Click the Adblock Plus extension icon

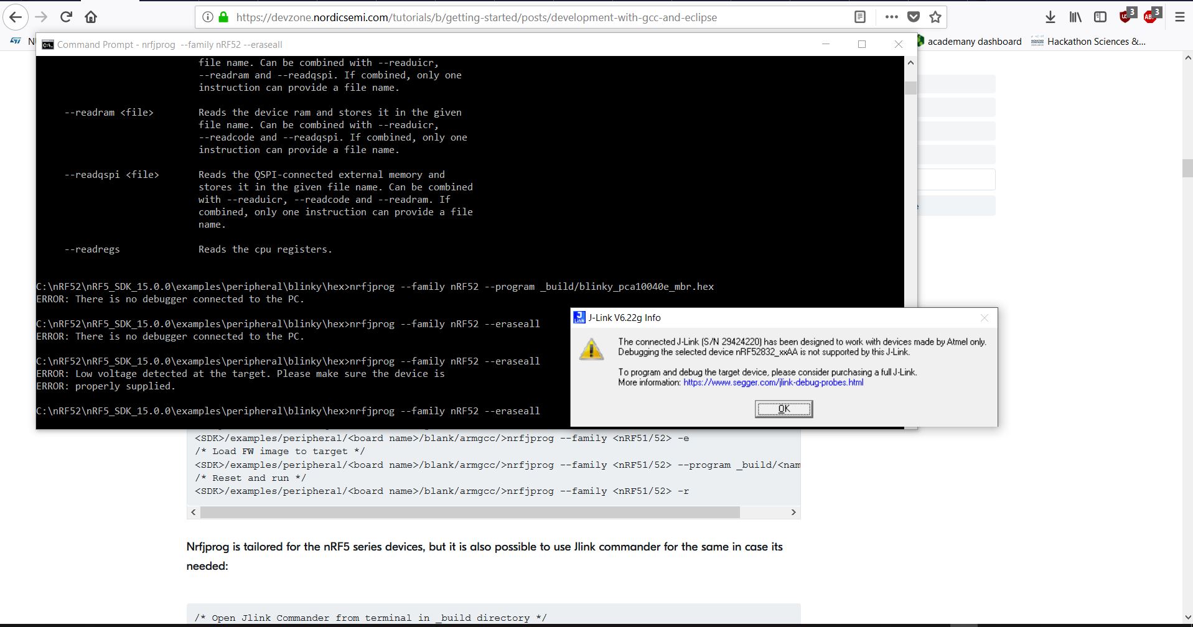(1152, 16)
